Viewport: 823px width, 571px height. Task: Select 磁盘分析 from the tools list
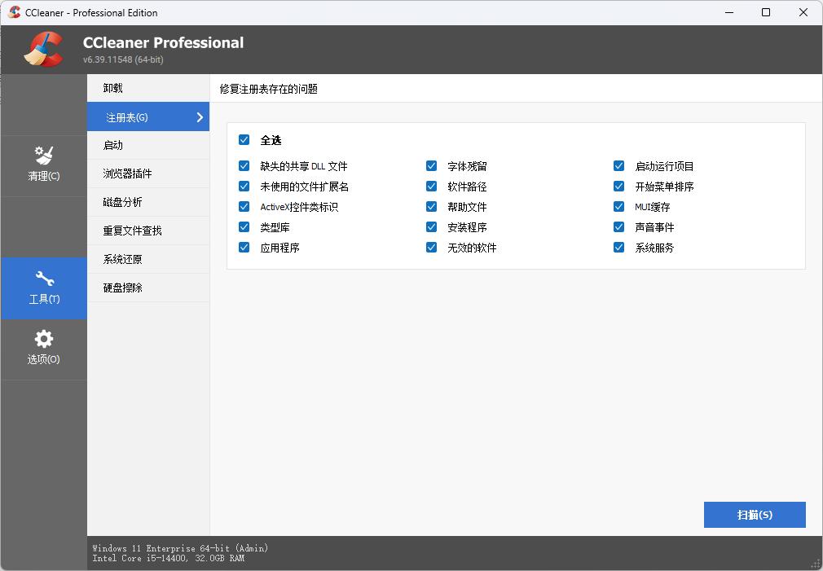[x=122, y=202]
